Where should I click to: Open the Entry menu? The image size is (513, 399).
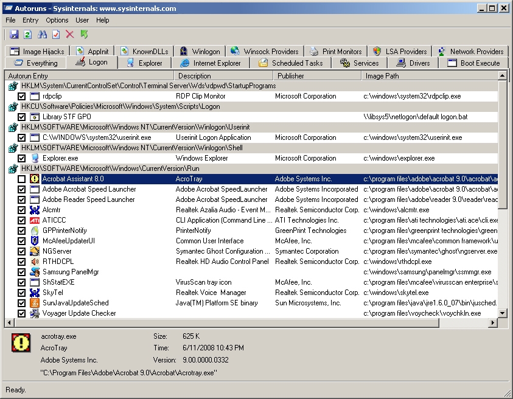click(x=30, y=20)
